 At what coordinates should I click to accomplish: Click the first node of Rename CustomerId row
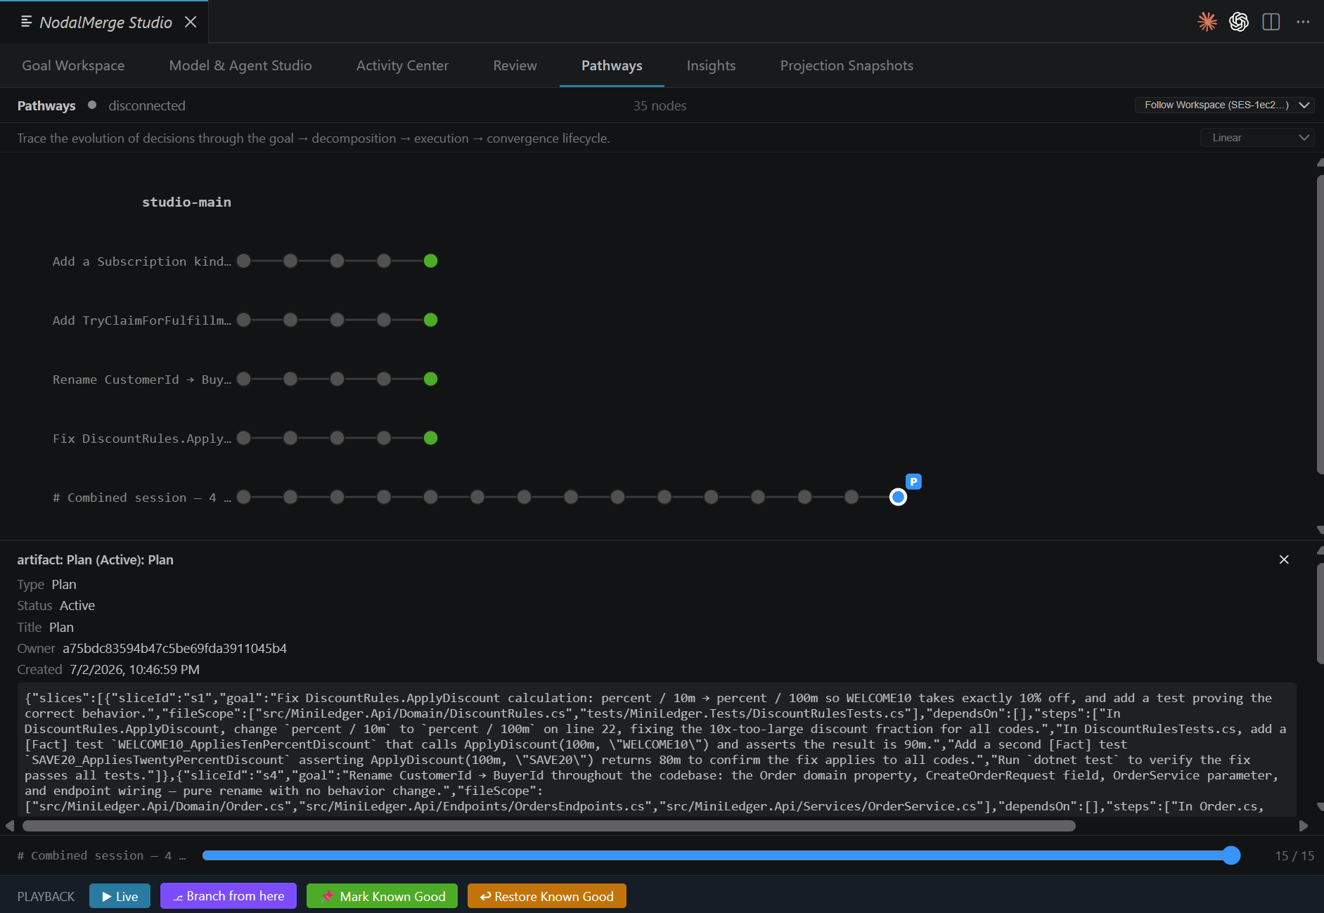coord(244,379)
